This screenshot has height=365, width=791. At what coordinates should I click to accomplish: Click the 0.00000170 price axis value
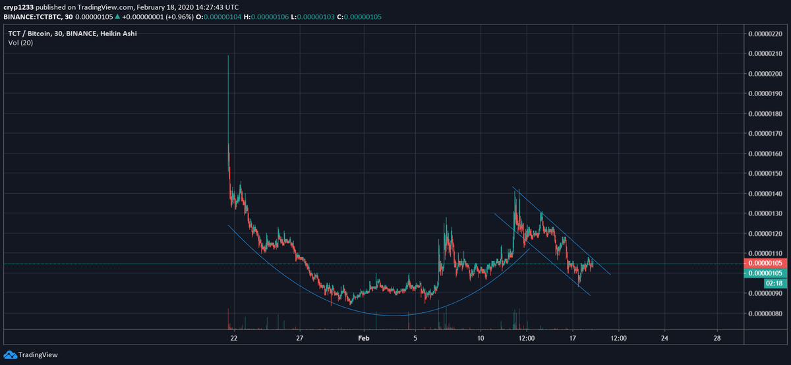click(x=766, y=134)
